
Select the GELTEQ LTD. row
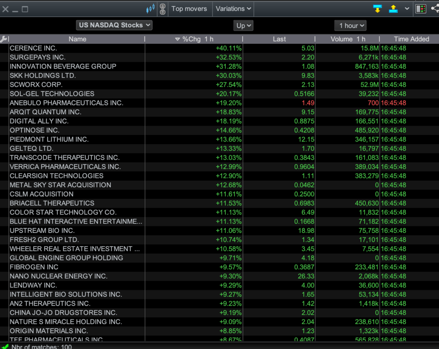click(219, 148)
